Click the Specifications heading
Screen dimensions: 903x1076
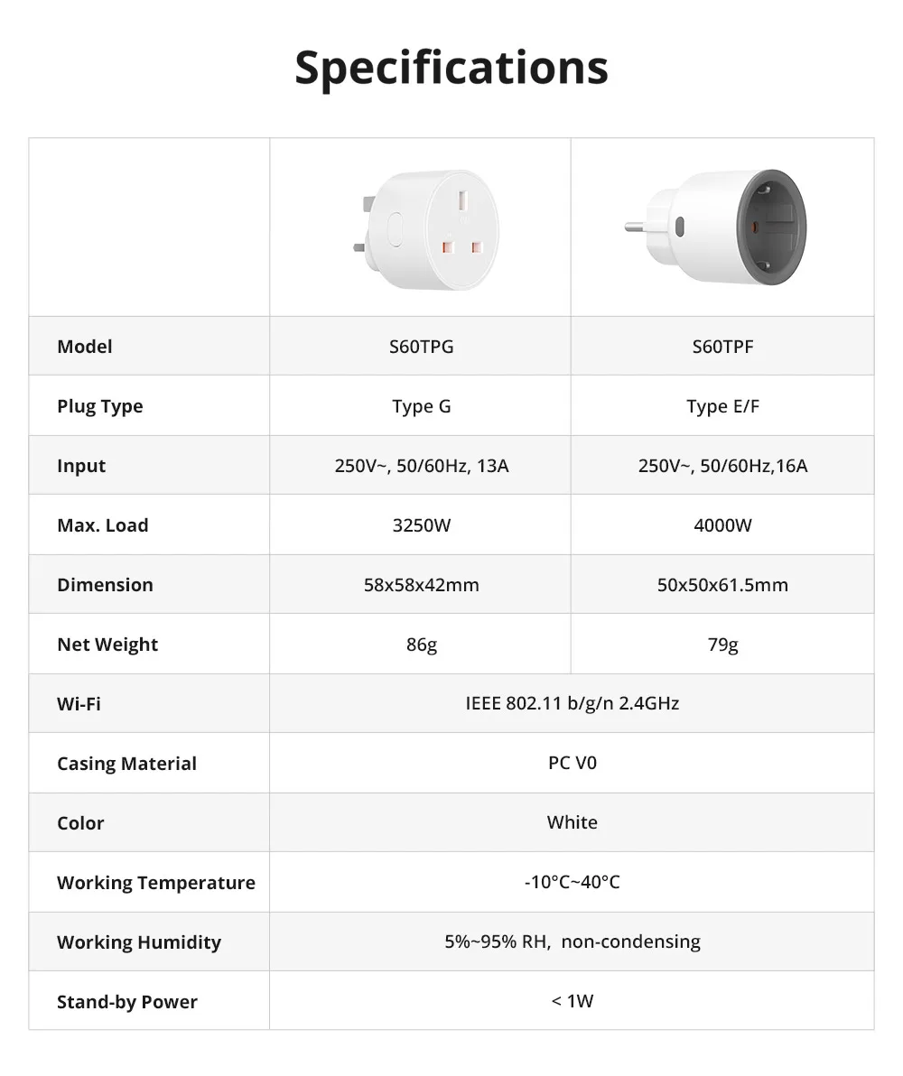451,68
